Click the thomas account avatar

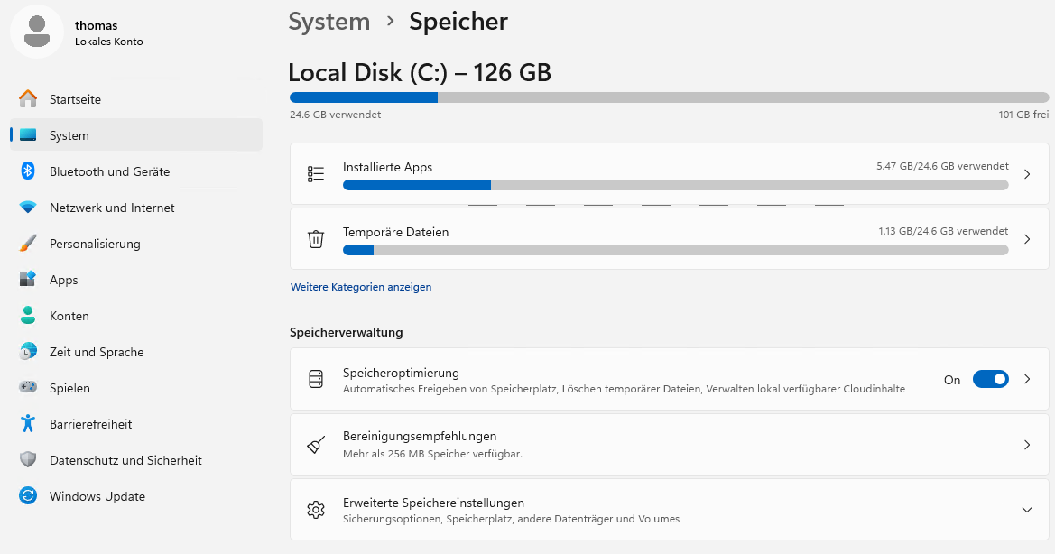[37, 32]
